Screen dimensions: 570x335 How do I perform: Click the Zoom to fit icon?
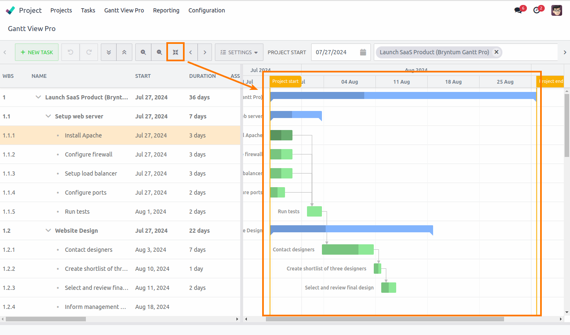pos(175,52)
